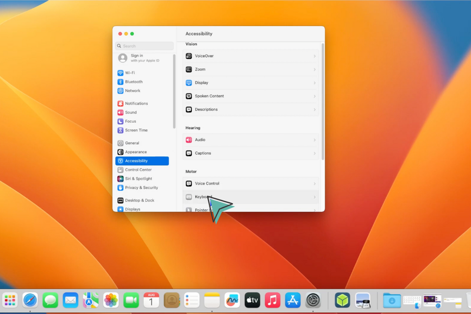Click the Accessibility pane scrollbar
The height and width of the screenshot is (314, 471).
[x=323, y=101]
